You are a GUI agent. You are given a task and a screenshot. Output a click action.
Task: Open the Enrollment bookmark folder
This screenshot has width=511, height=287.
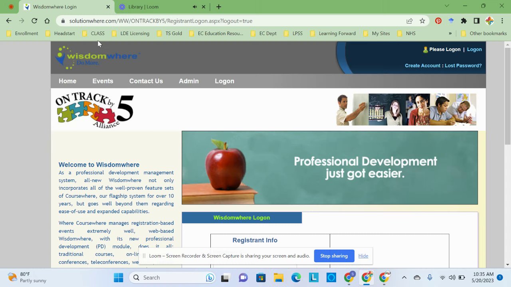[22, 33]
